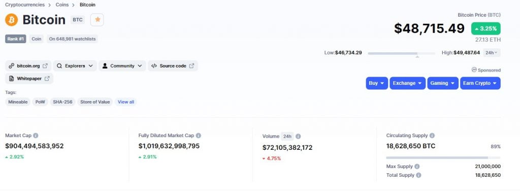Open the bitcoin.org website link

tap(28, 66)
